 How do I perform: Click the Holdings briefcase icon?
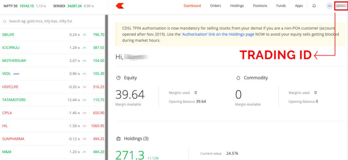pos(119,139)
